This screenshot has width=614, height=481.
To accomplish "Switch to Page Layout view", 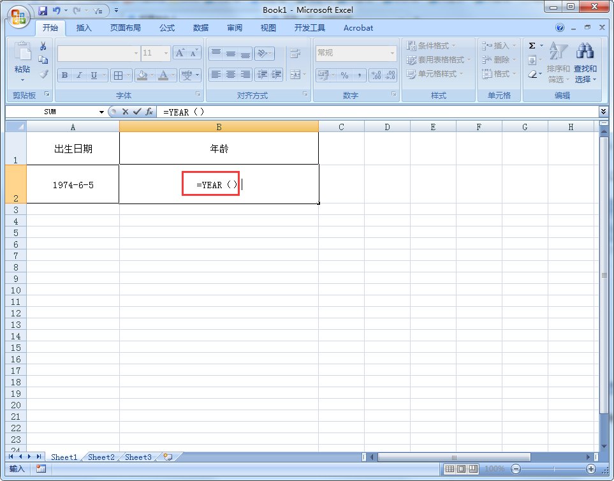I will click(x=463, y=469).
